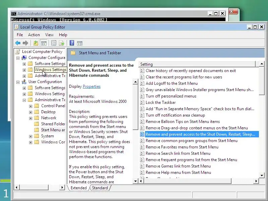The height and width of the screenshot is (201, 268).
Task: Select 'Remove Drag-and-drop context menus on the Start Menu'
Action: (x=197, y=128)
